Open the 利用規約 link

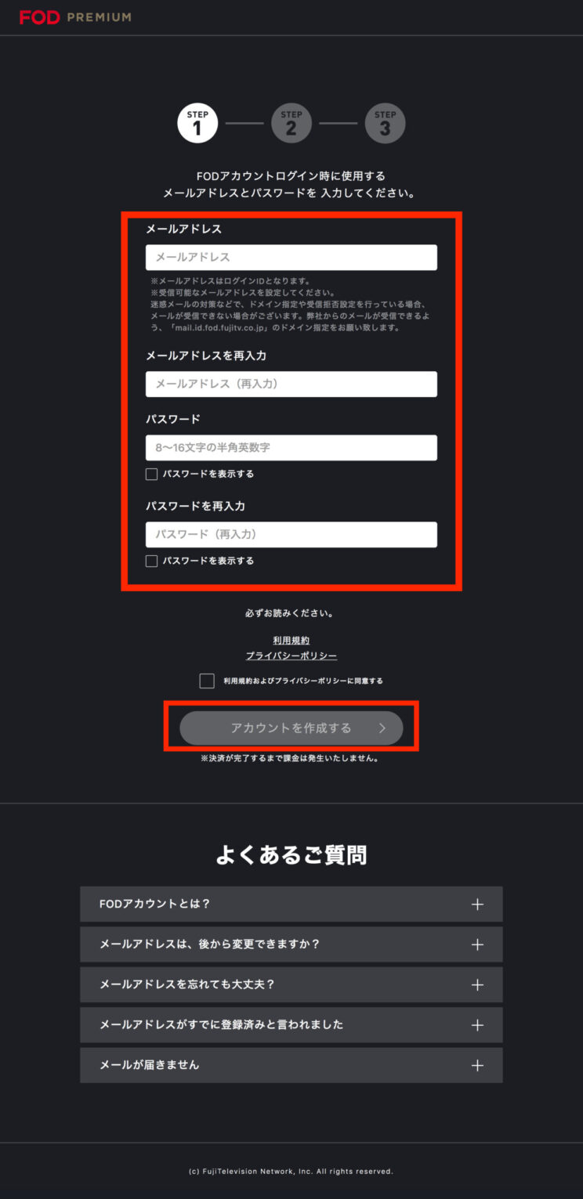point(291,641)
